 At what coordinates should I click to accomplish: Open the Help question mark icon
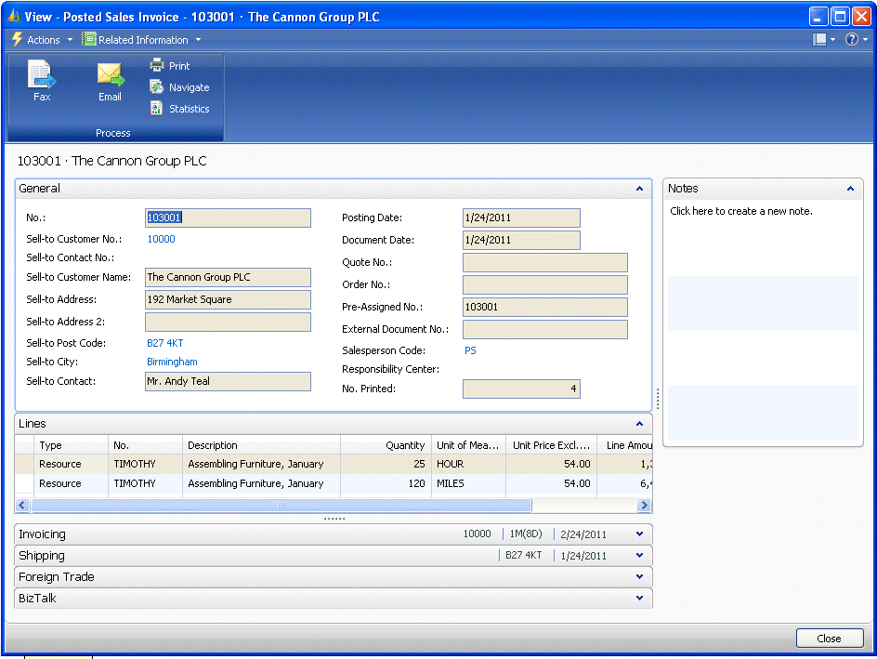point(851,39)
